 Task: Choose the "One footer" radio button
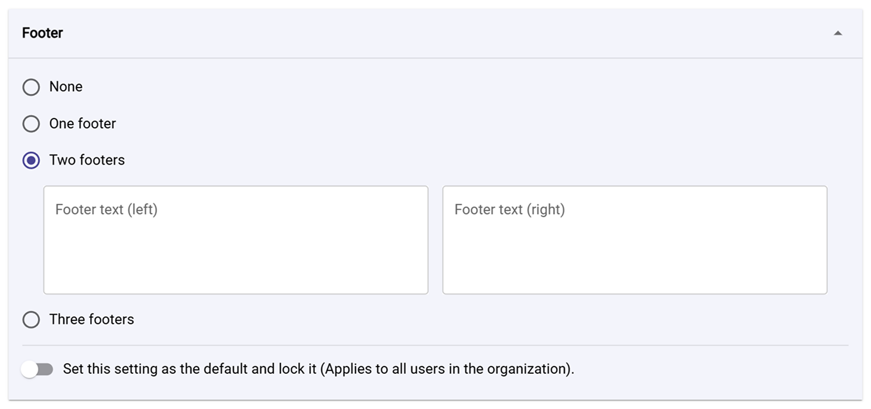click(x=31, y=123)
